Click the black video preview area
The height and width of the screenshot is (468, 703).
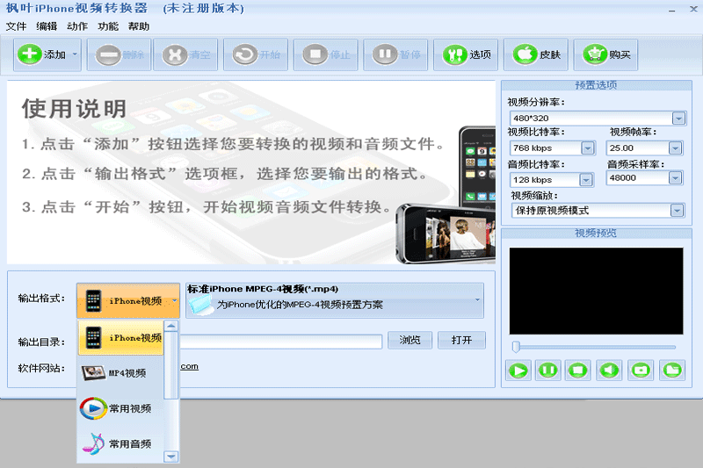(596, 291)
